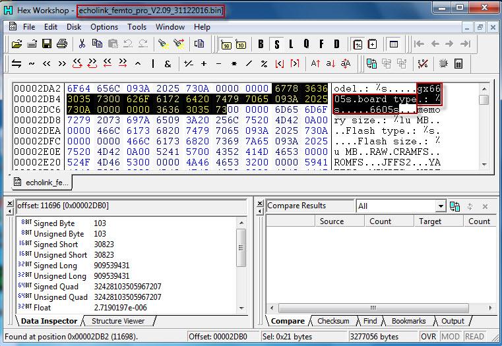Click the Find Next flashlight with arrow icon
The height and width of the screenshot is (346, 502).
[x=179, y=43]
